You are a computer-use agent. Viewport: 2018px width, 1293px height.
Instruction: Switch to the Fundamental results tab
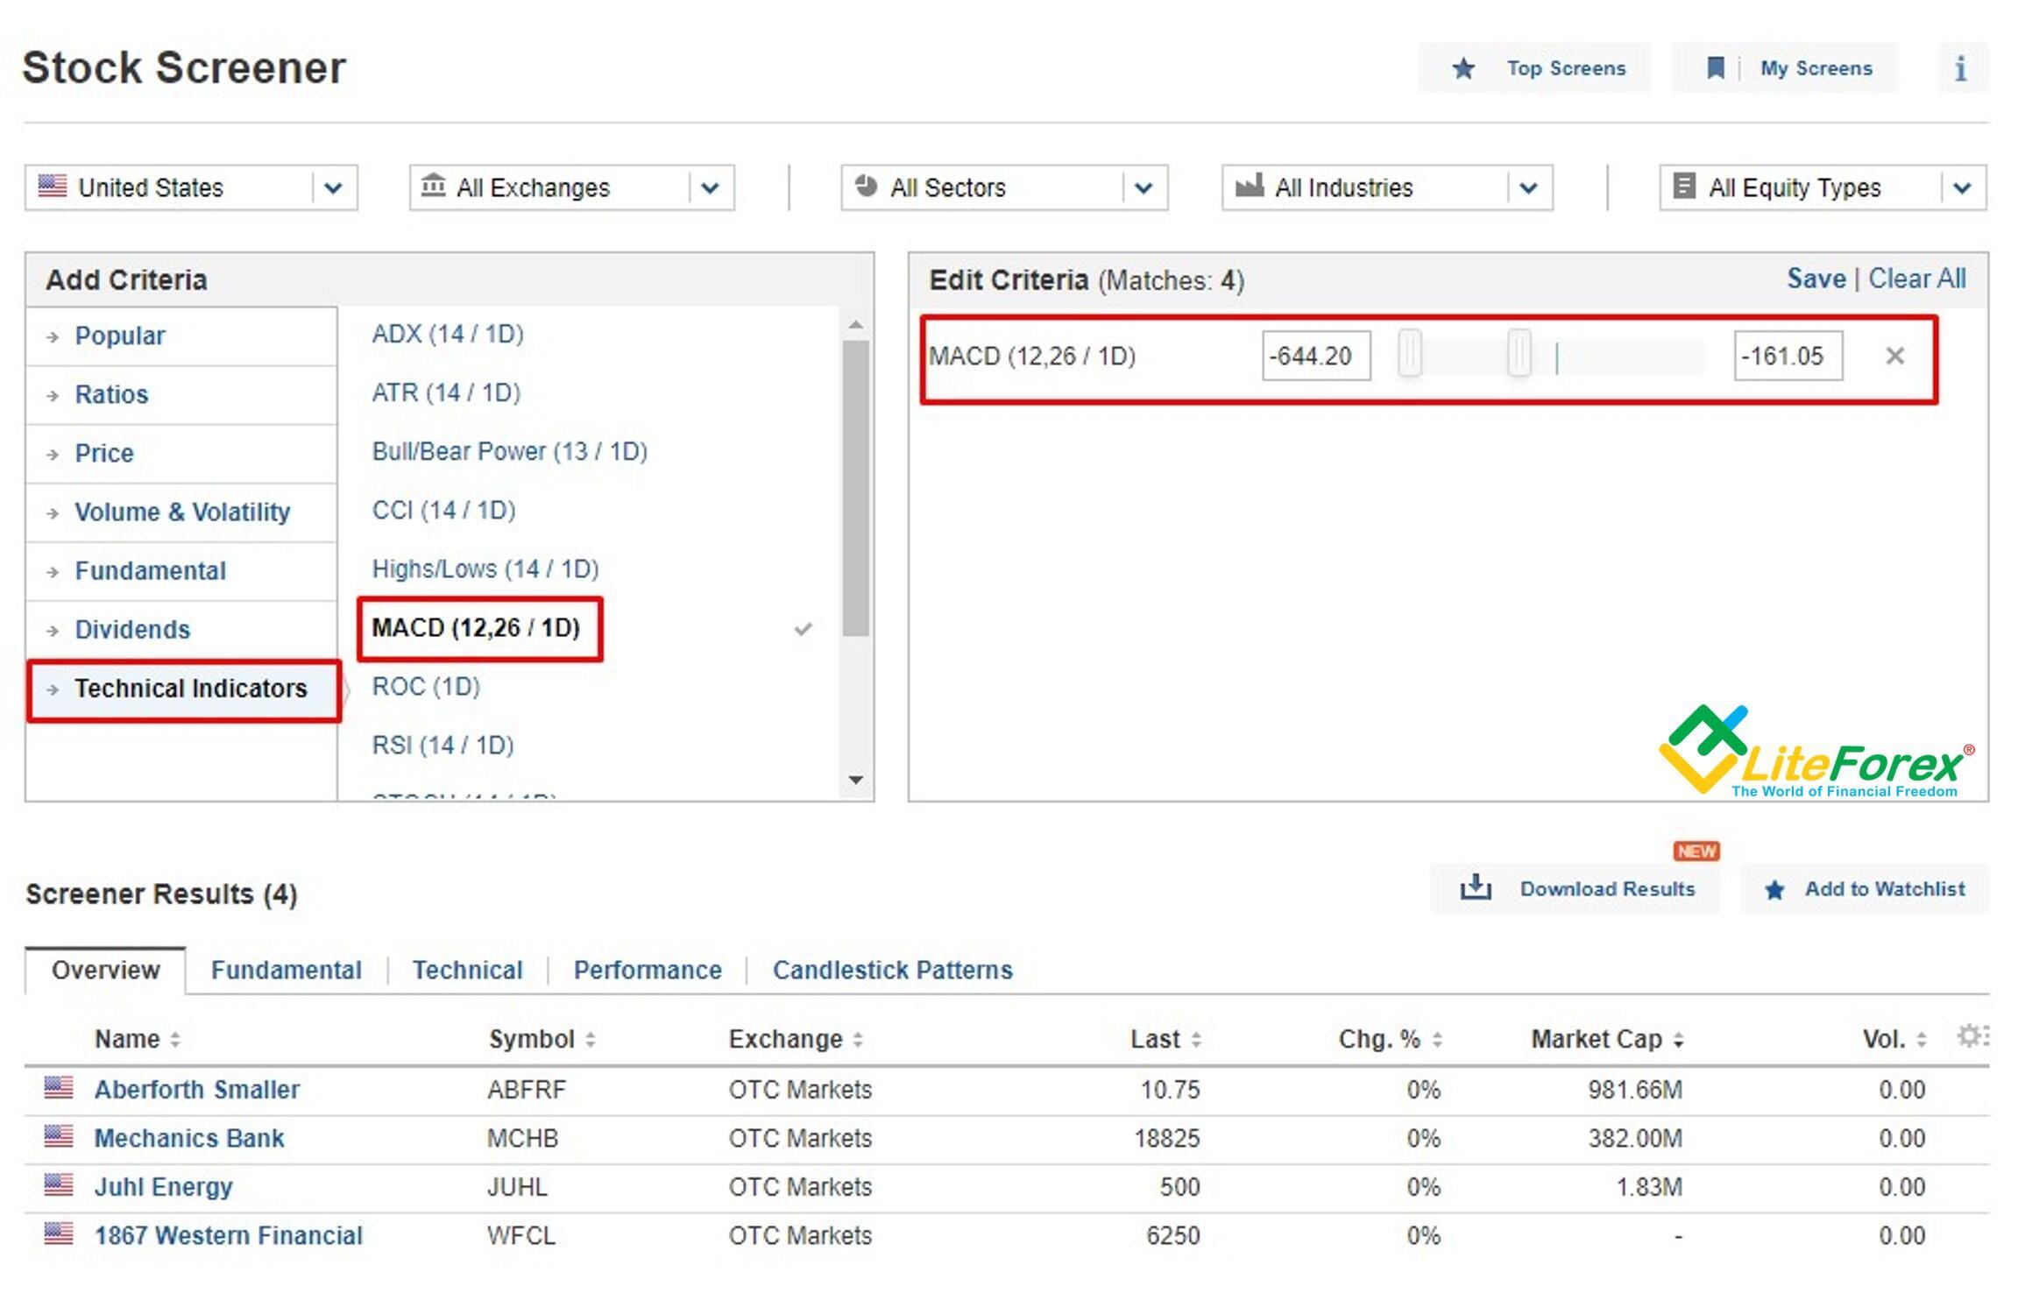pos(287,971)
